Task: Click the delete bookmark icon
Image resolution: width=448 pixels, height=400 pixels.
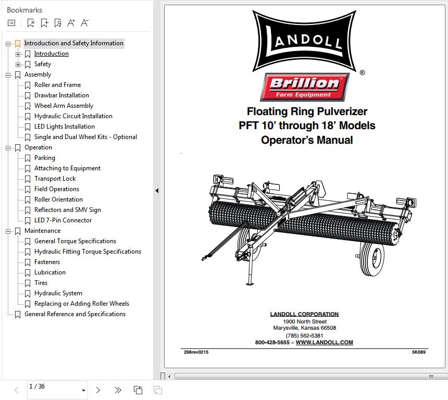Action: coord(31,23)
